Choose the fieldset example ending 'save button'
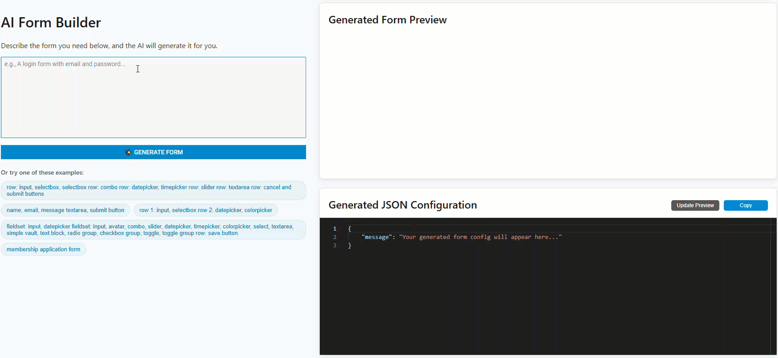778x358 pixels. (153, 230)
